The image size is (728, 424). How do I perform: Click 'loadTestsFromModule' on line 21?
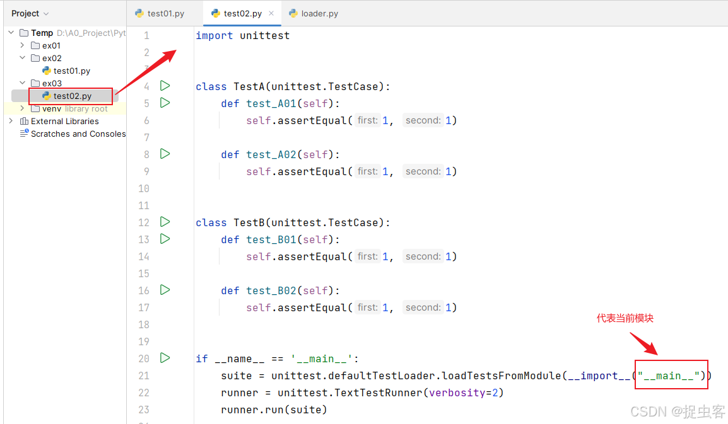502,375
